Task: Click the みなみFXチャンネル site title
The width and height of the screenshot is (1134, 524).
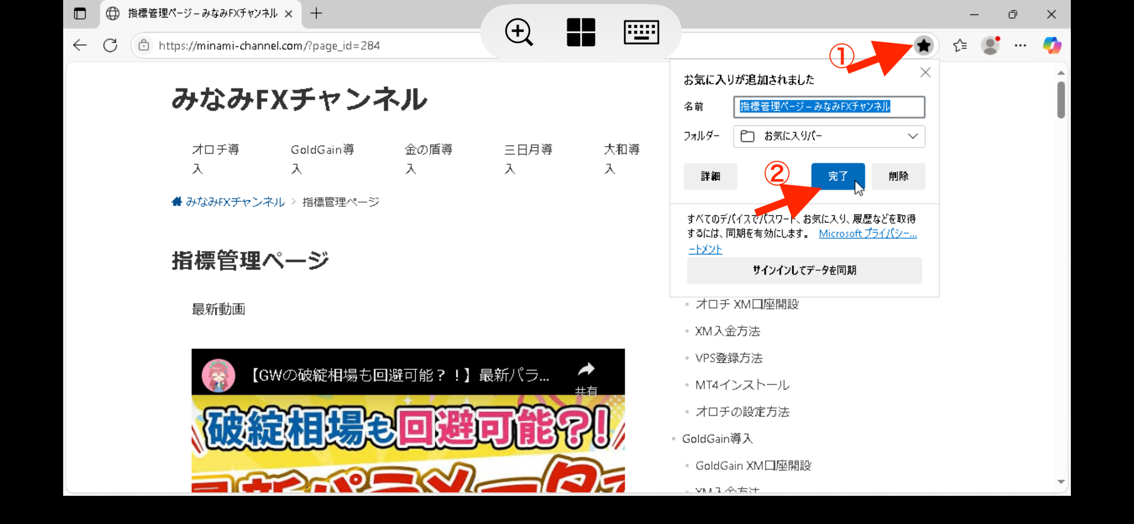Action: [x=299, y=99]
